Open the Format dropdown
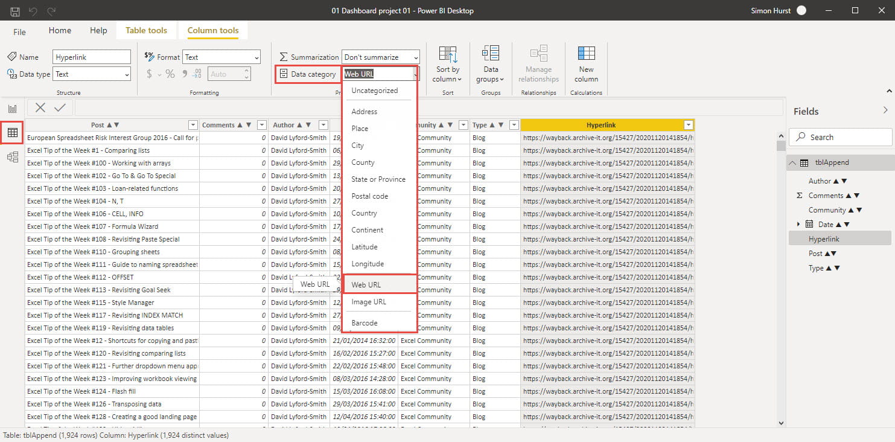Image resolution: width=895 pixels, height=442 pixels. pos(221,57)
